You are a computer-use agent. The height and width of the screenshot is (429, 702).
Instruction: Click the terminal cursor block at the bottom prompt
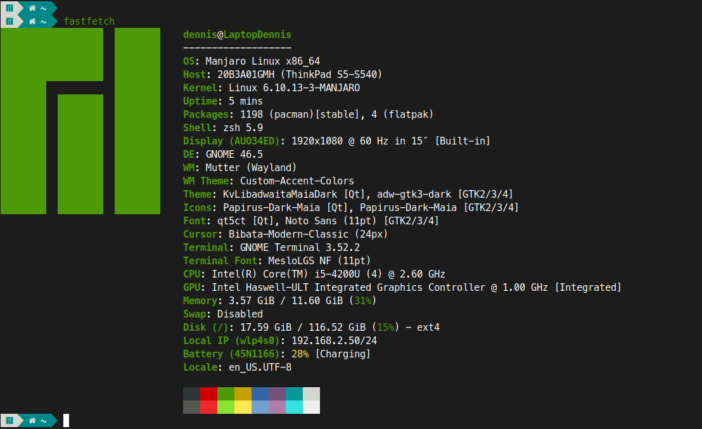click(x=66, y=420)
